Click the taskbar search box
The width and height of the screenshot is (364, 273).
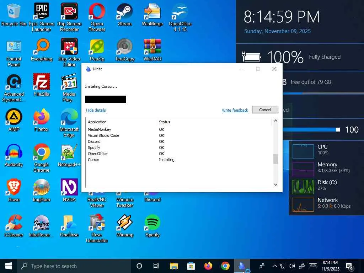[x=74, y=266]
